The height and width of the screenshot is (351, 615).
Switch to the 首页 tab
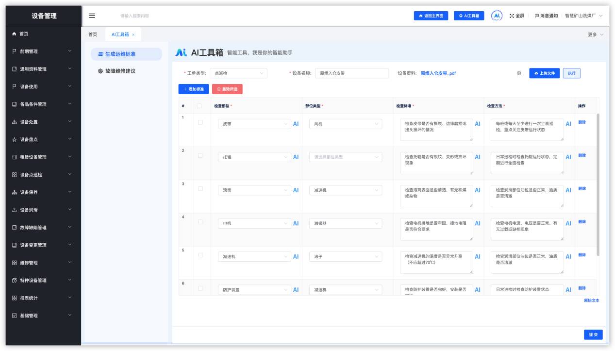point(92,34)
